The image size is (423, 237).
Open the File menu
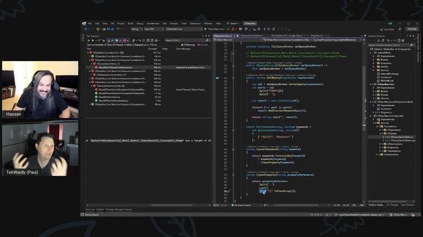coord(90,24)
